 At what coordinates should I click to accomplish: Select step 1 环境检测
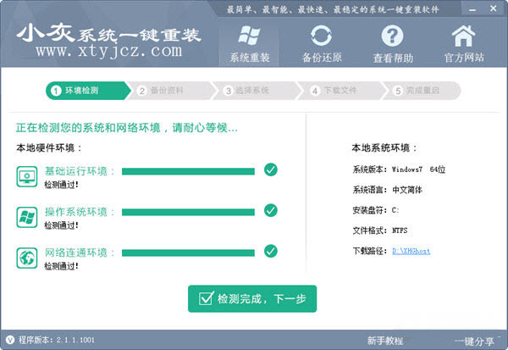[x=88, y=91]
